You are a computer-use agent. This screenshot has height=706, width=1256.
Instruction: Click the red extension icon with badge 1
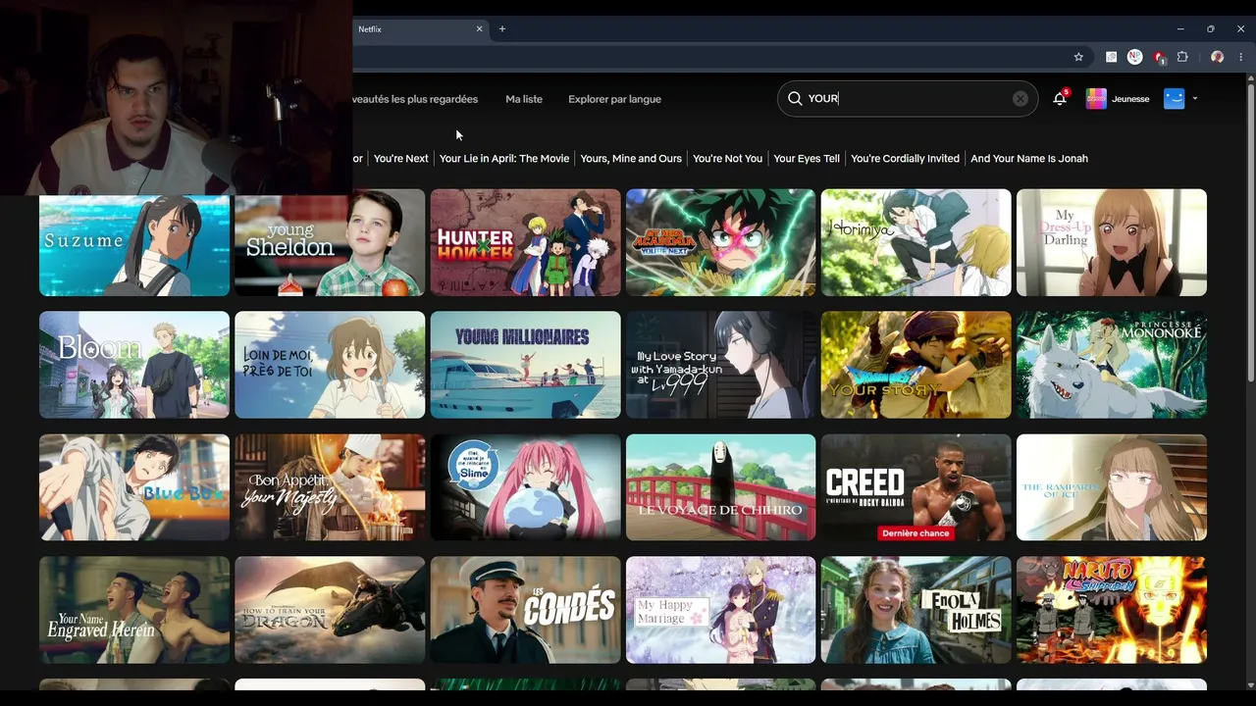point(1159,57)
